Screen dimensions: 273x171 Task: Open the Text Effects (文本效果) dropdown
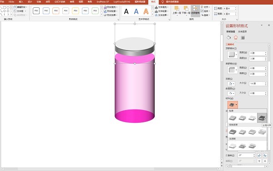[162, 15]
